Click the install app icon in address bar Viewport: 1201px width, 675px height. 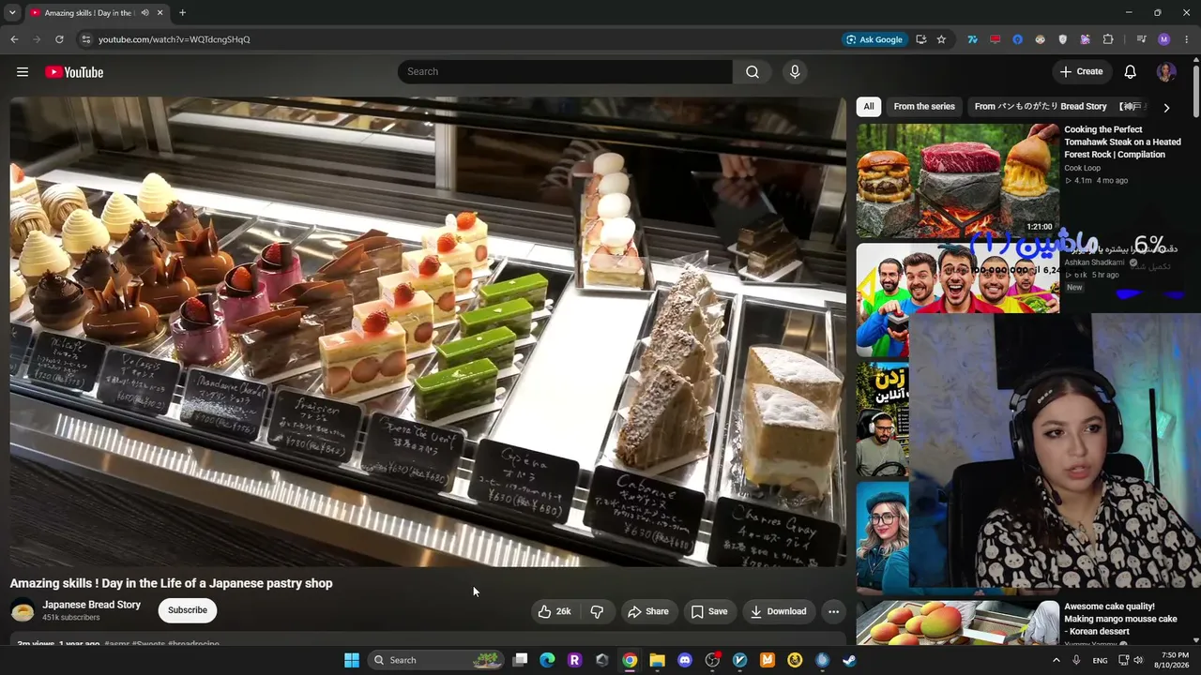click(x=921, y=39)
